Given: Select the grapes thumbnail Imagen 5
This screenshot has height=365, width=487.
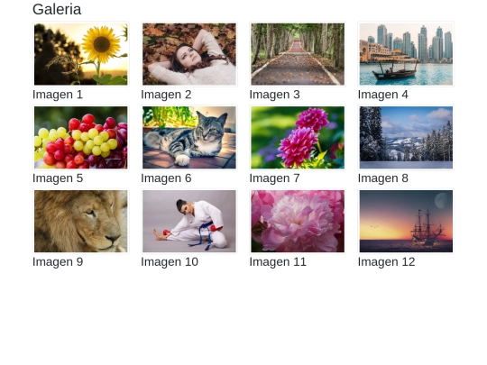Looking at the screenshot, I should (x=81, y=138).
